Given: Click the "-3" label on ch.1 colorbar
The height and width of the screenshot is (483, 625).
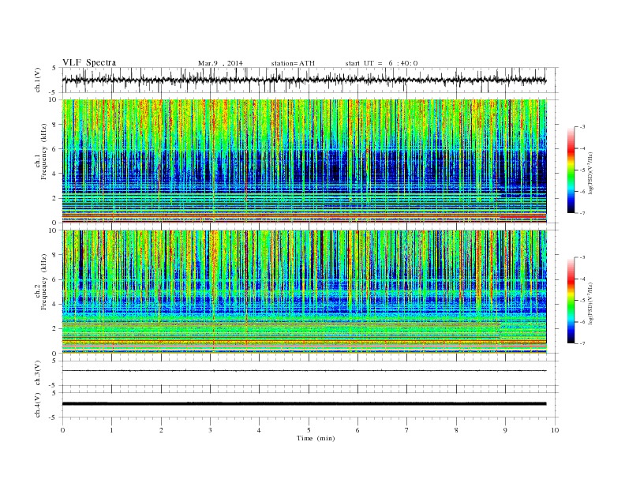Looking at the screenshot, I should coord(582,127).
